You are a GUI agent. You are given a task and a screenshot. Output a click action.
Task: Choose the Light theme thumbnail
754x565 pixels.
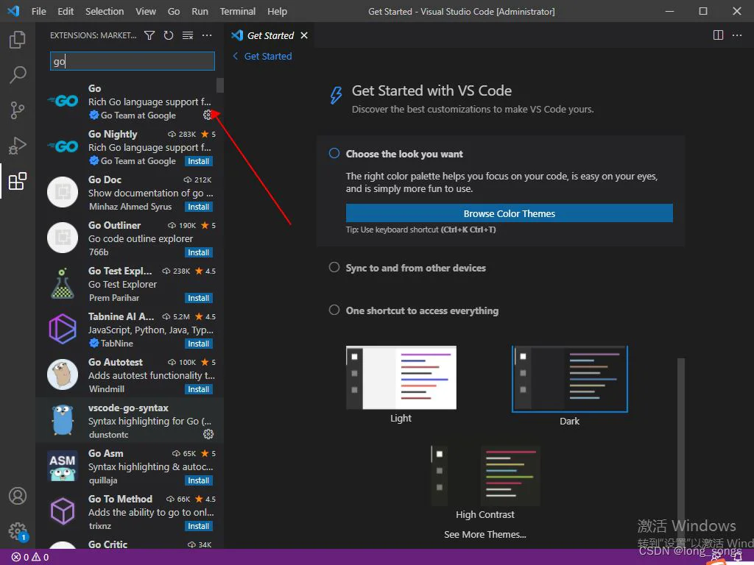pyautogui.click(x=401, y=377)
